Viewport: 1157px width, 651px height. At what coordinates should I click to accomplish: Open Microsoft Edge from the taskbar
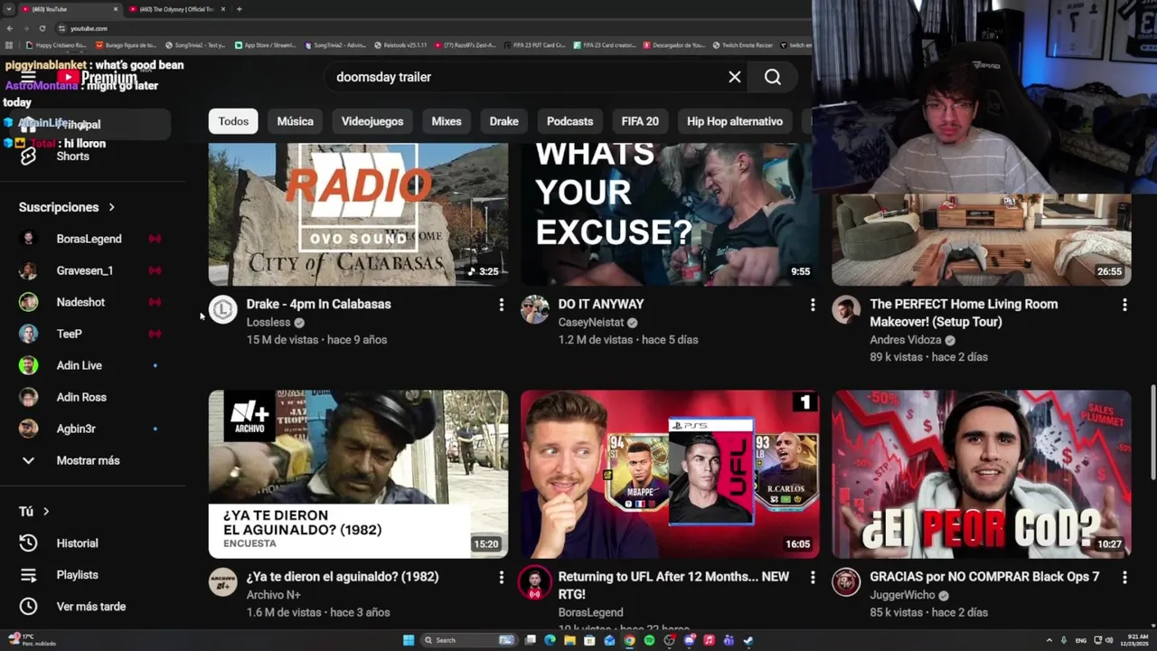550,640
